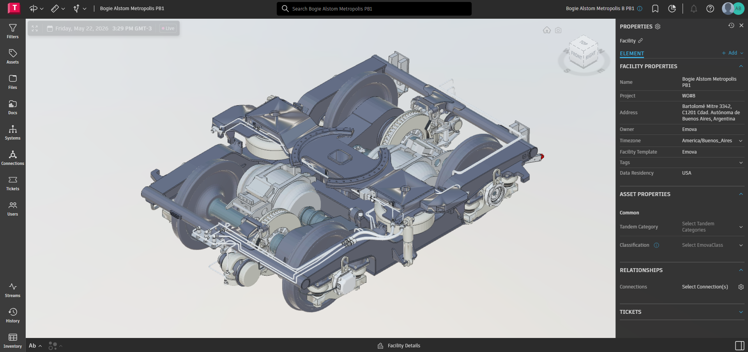This screenshot has height=352, width=748.
Task: Click the calendar date icon
Action: (x=50, y=28)
